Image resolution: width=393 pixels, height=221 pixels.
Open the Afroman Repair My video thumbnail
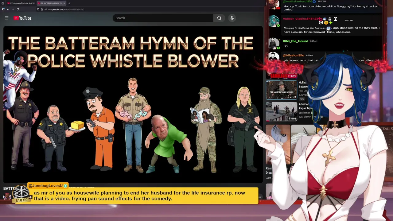pyautogui.click(x=282, y=111)
